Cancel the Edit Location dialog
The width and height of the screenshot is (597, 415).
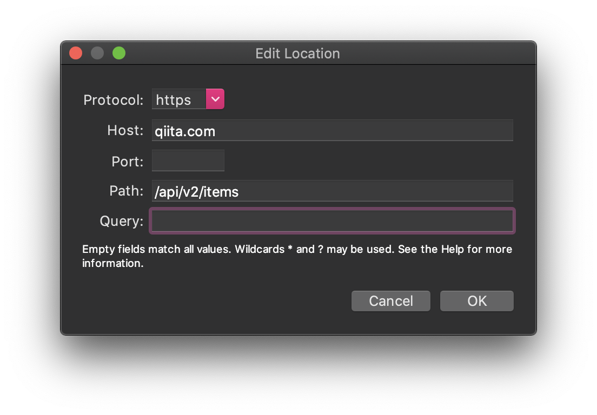391,301
